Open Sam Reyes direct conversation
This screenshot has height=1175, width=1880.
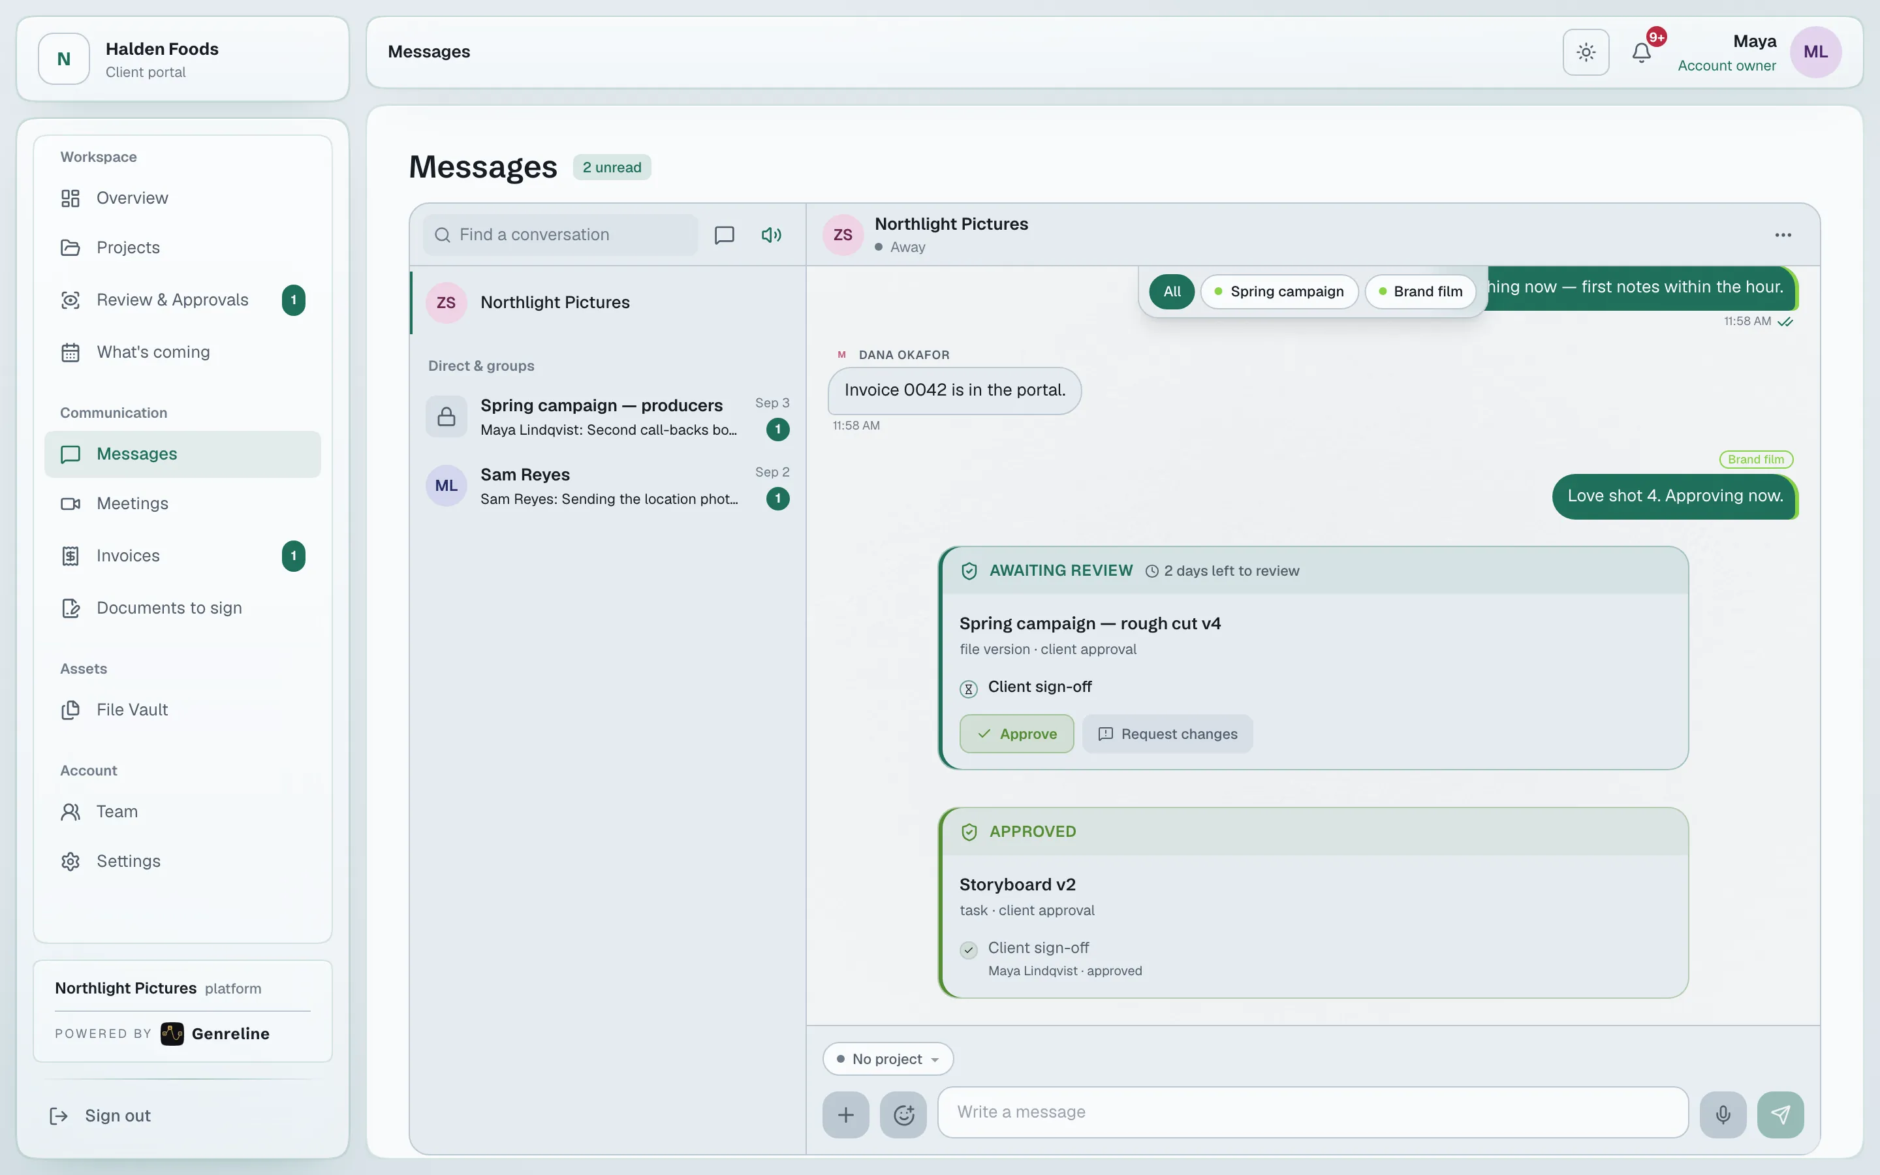(x=608, y=486)
